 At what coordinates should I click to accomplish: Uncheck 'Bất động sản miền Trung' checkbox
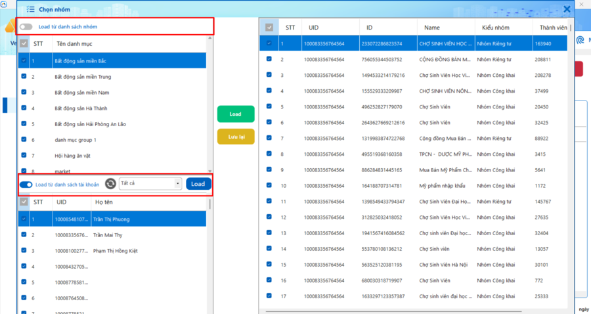point(24,76)
